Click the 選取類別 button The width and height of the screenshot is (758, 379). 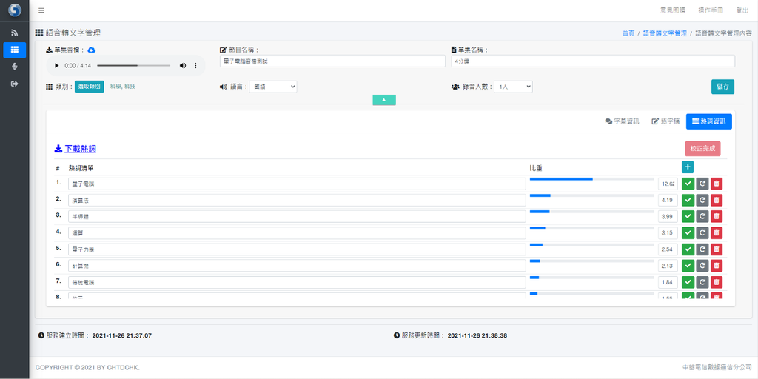click(89, 87)
